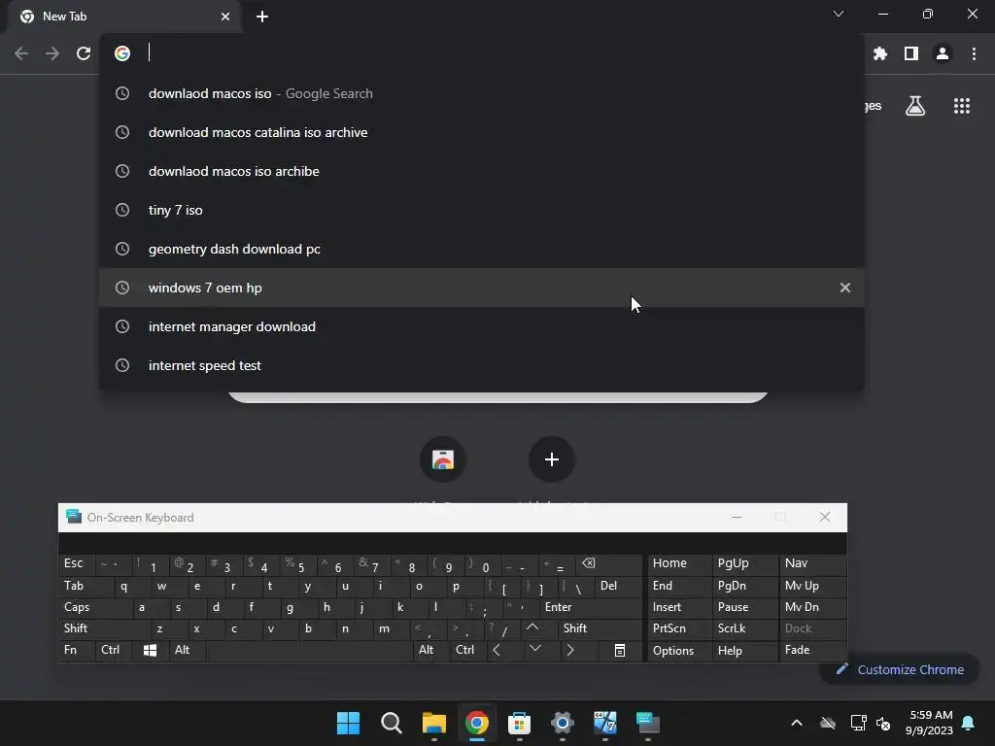Select internet speed test suggestion
The height and width of the screenshot is (746, 995).
click(x=482, y=365)
